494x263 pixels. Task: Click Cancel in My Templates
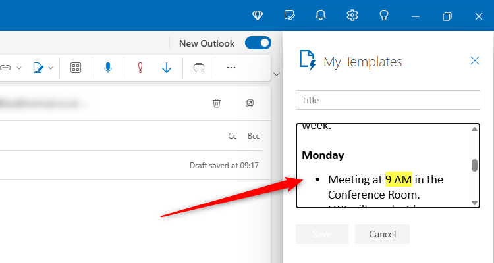pyautogui.click(x=382, y=234)
